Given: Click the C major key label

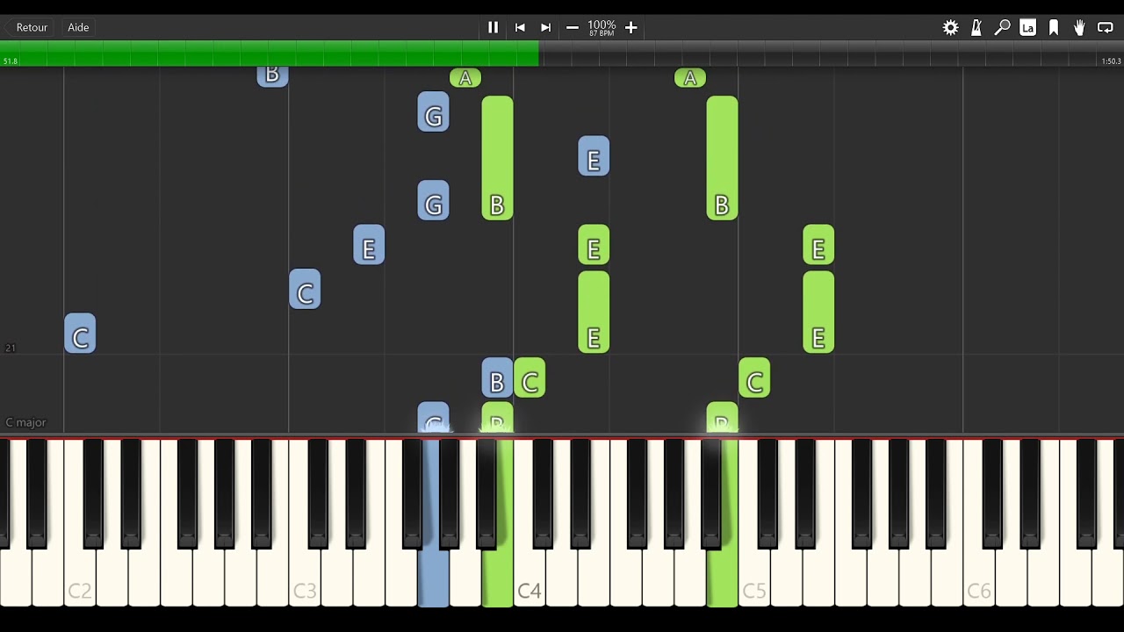Looking at the screenshot, I should tap(25, 422).
